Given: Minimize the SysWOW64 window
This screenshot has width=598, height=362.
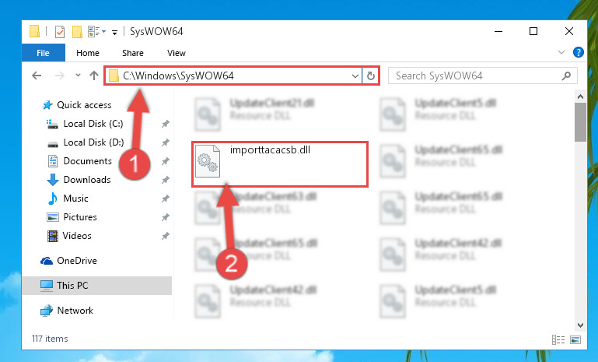Looking at the screenshot, I should click(498, 31).
